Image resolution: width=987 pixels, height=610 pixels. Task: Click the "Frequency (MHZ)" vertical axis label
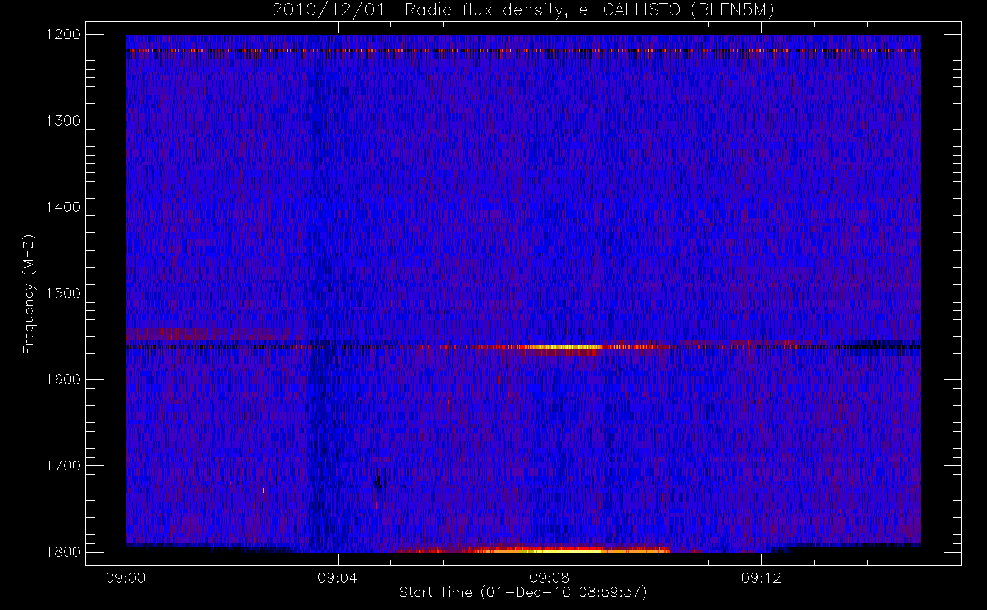click(29, 294)
